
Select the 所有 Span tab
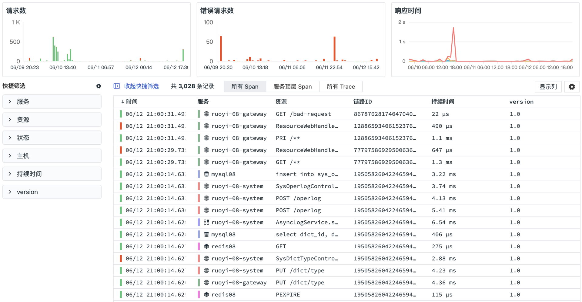[245, 87]
